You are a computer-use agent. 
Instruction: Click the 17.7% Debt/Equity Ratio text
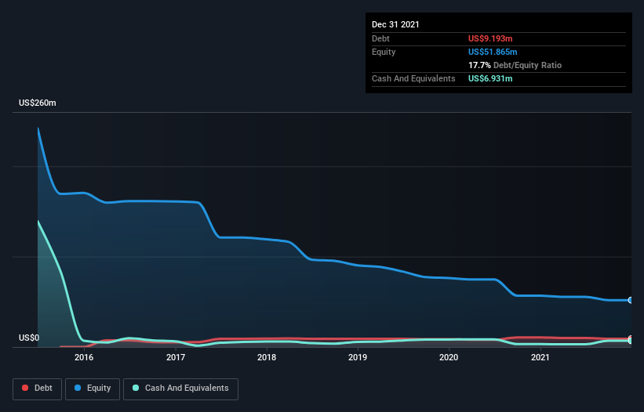coord(515,65)
